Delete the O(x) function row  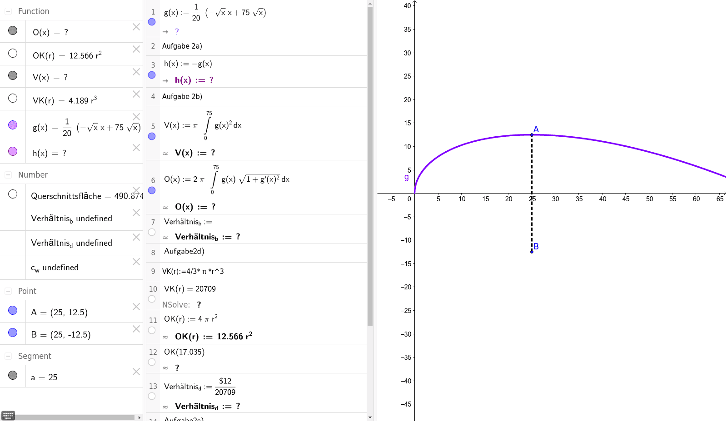pos(136,27)
